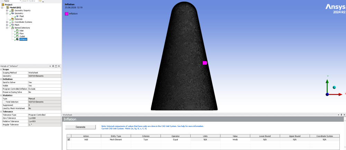Select the Mesh icon in outline
Image resolution: width=346 pixels, height=150 pixels.
[x=12, y=25]
